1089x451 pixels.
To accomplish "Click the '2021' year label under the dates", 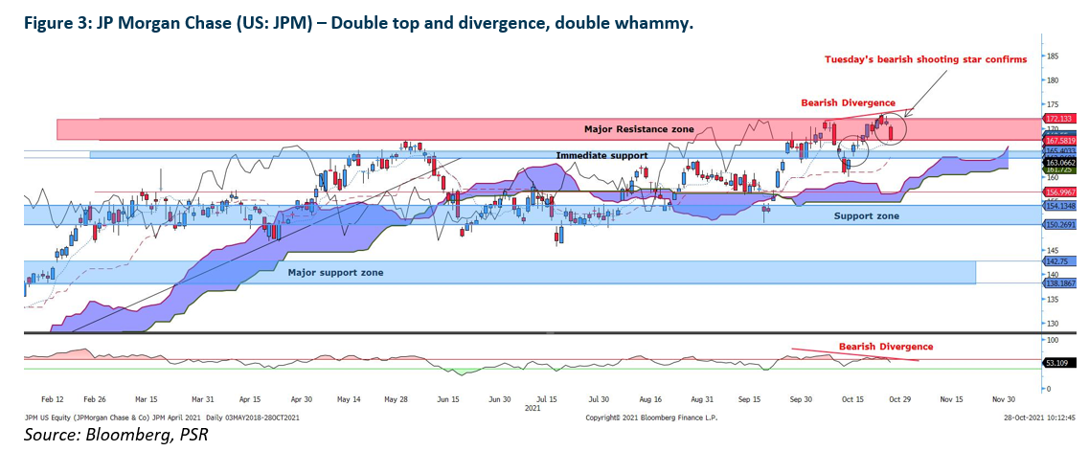I will click(x=533, y=409).
